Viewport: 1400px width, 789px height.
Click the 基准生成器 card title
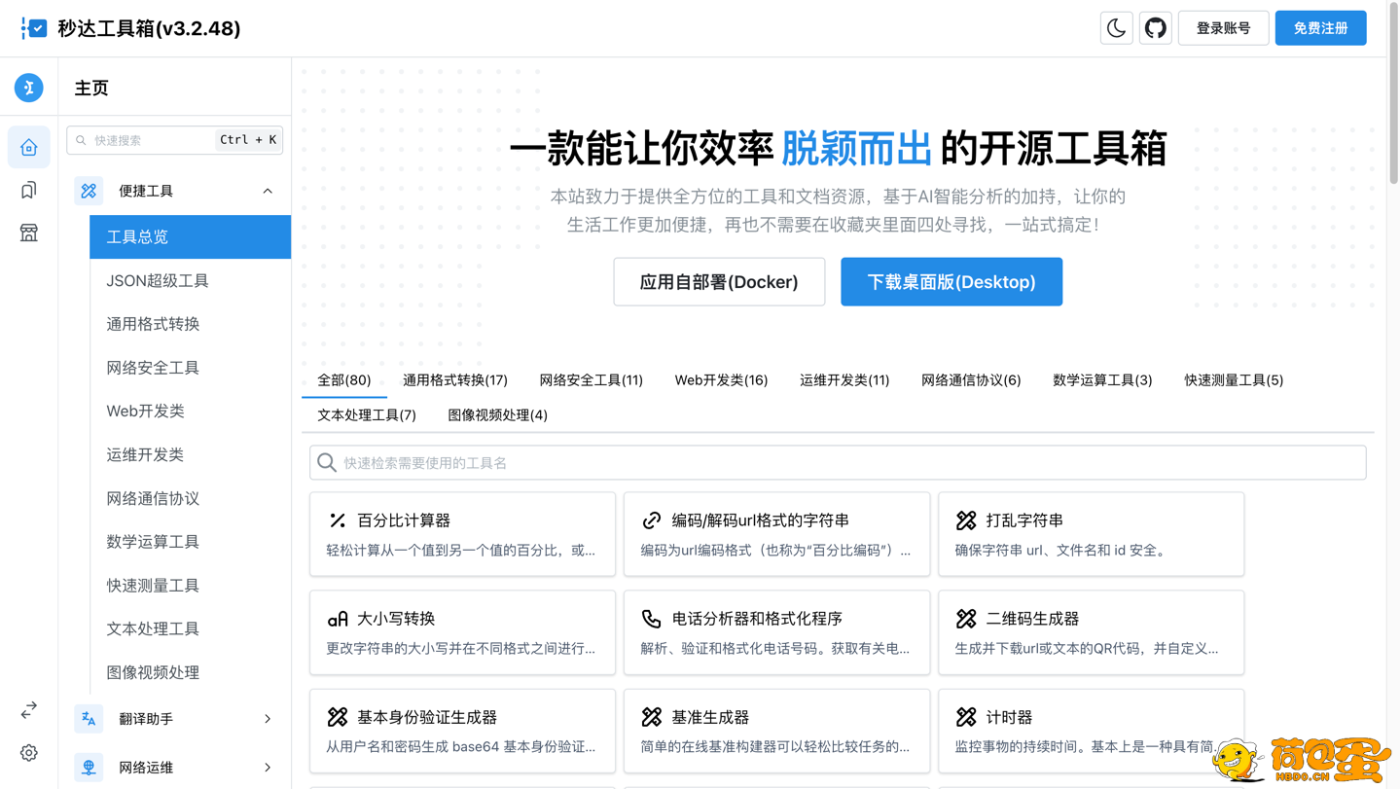pos(710,717)
